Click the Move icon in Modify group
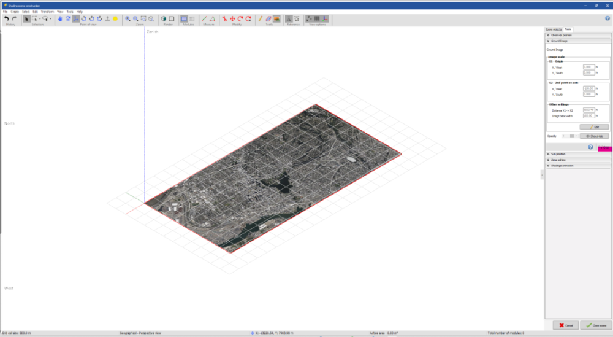 pyautogui.click(x=232, y=18)
